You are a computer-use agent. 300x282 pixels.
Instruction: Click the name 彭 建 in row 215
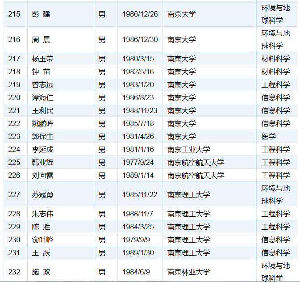pos(41,14)
